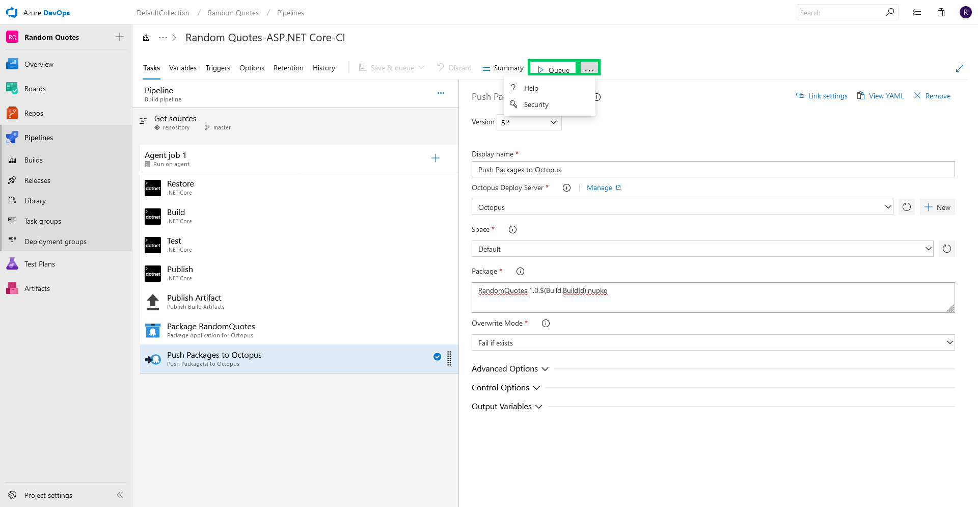Image resolution: width=978 pixels, height=507 pixels.
Task: Open the Summary view
Action: (x=503, y=68)
